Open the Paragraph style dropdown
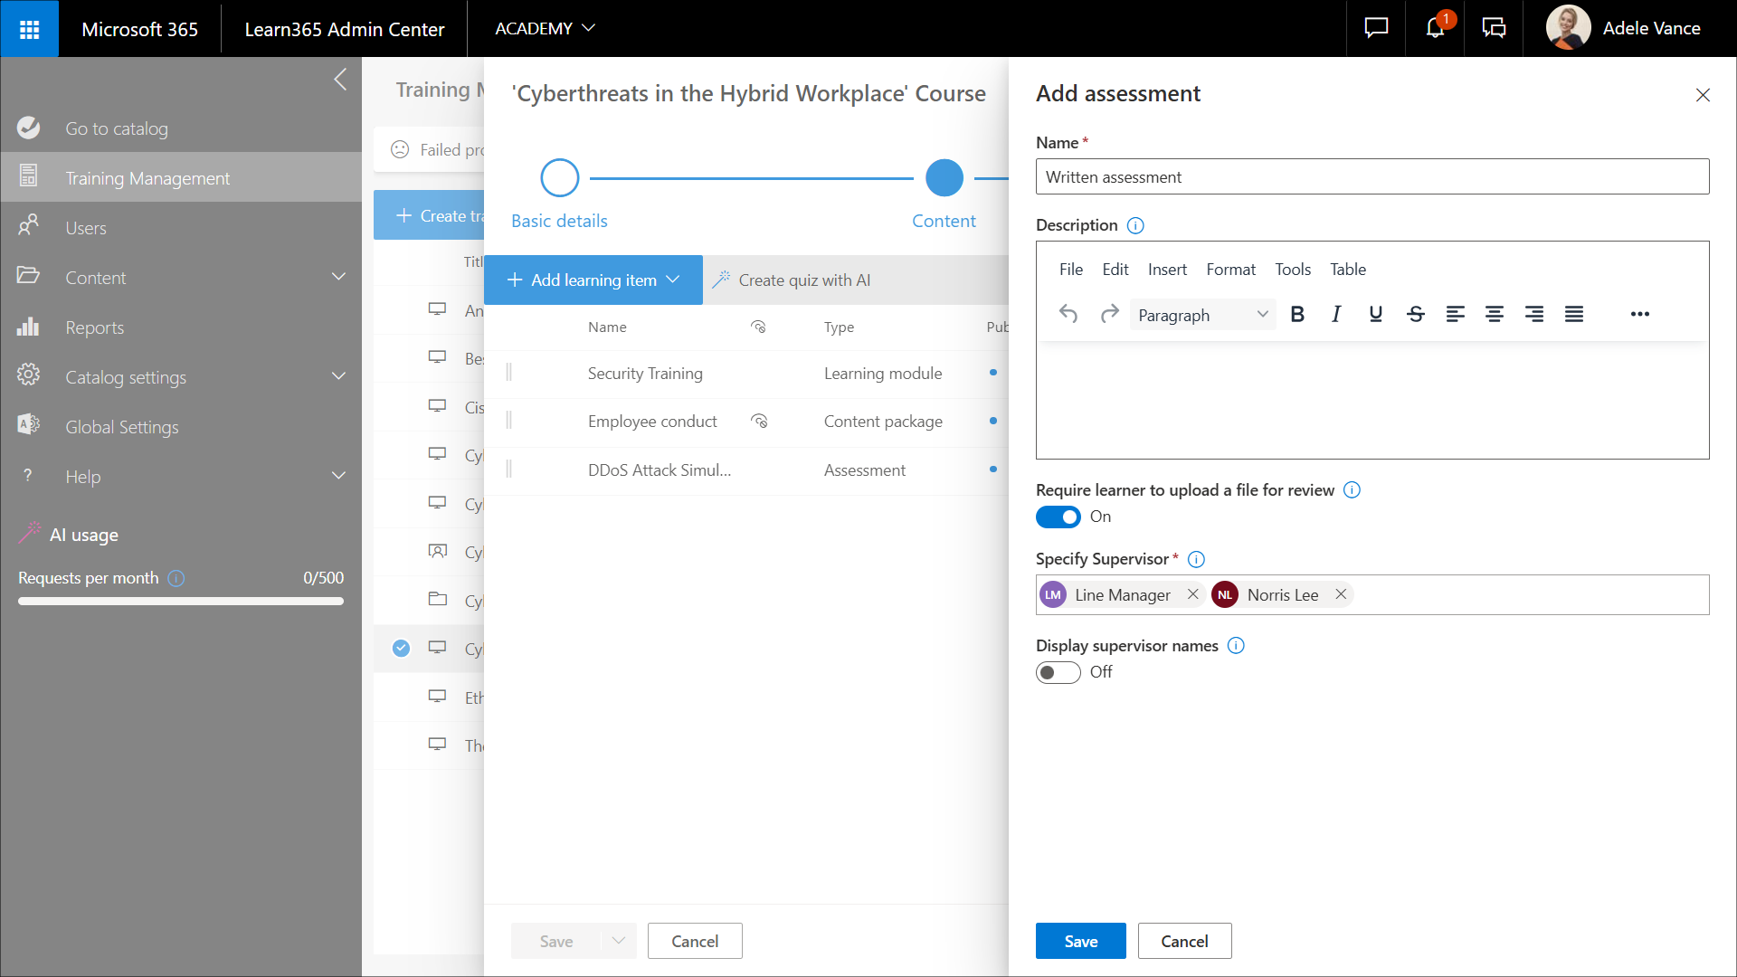 coord(1202,315)
